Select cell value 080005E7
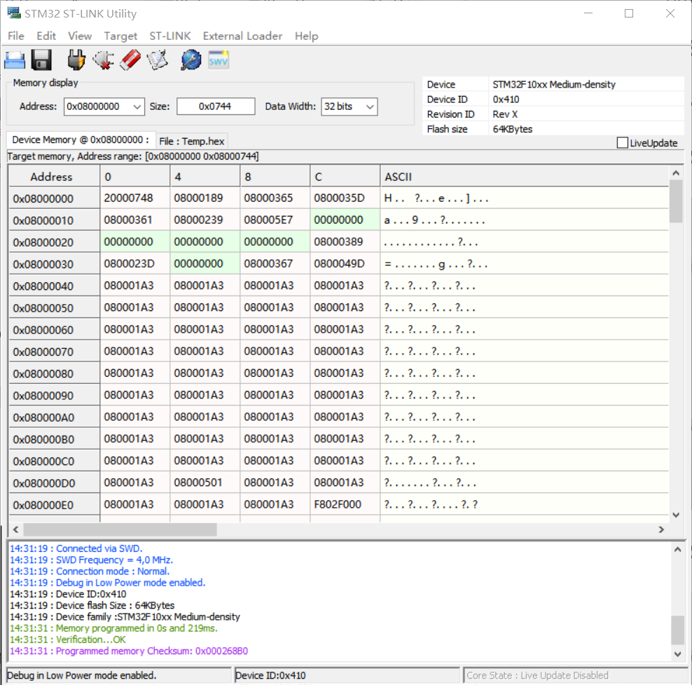692x685 pixels. click(275, 220)
